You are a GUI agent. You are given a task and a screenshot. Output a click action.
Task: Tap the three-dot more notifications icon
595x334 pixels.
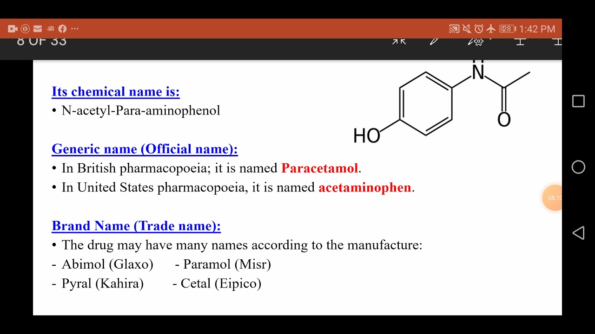tap(75, 29)
